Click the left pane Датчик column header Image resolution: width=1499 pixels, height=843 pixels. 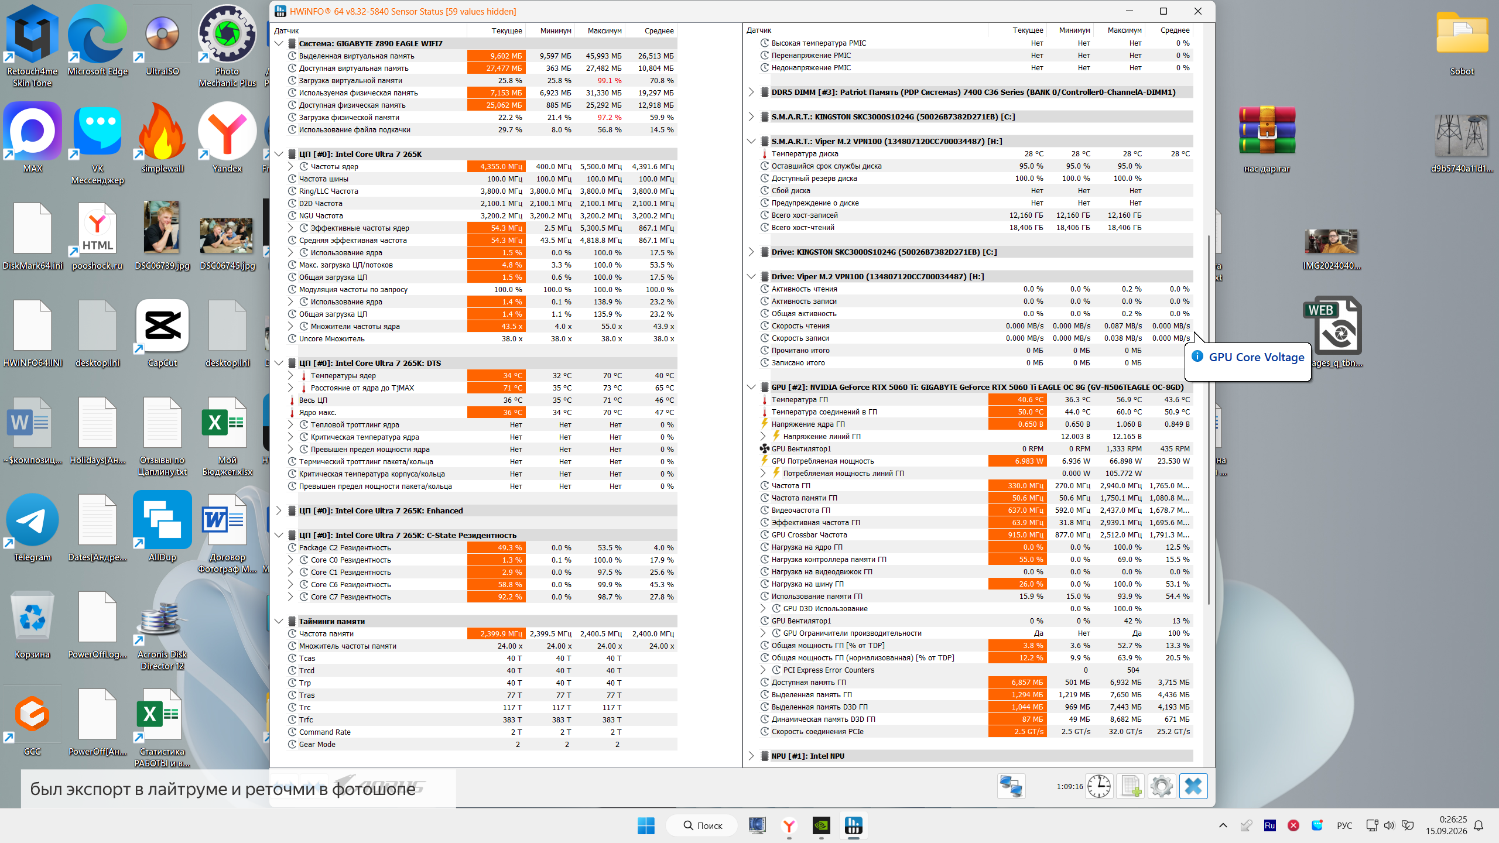click(x=369, y=30)
